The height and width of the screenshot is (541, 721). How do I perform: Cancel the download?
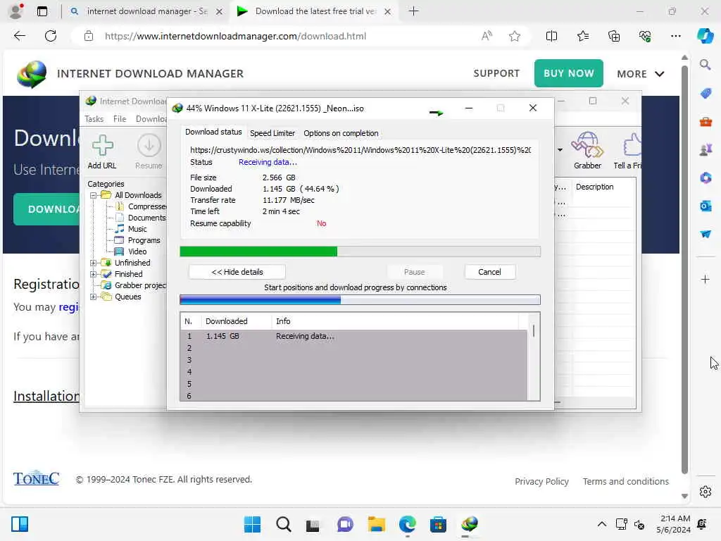click(489, 272)
